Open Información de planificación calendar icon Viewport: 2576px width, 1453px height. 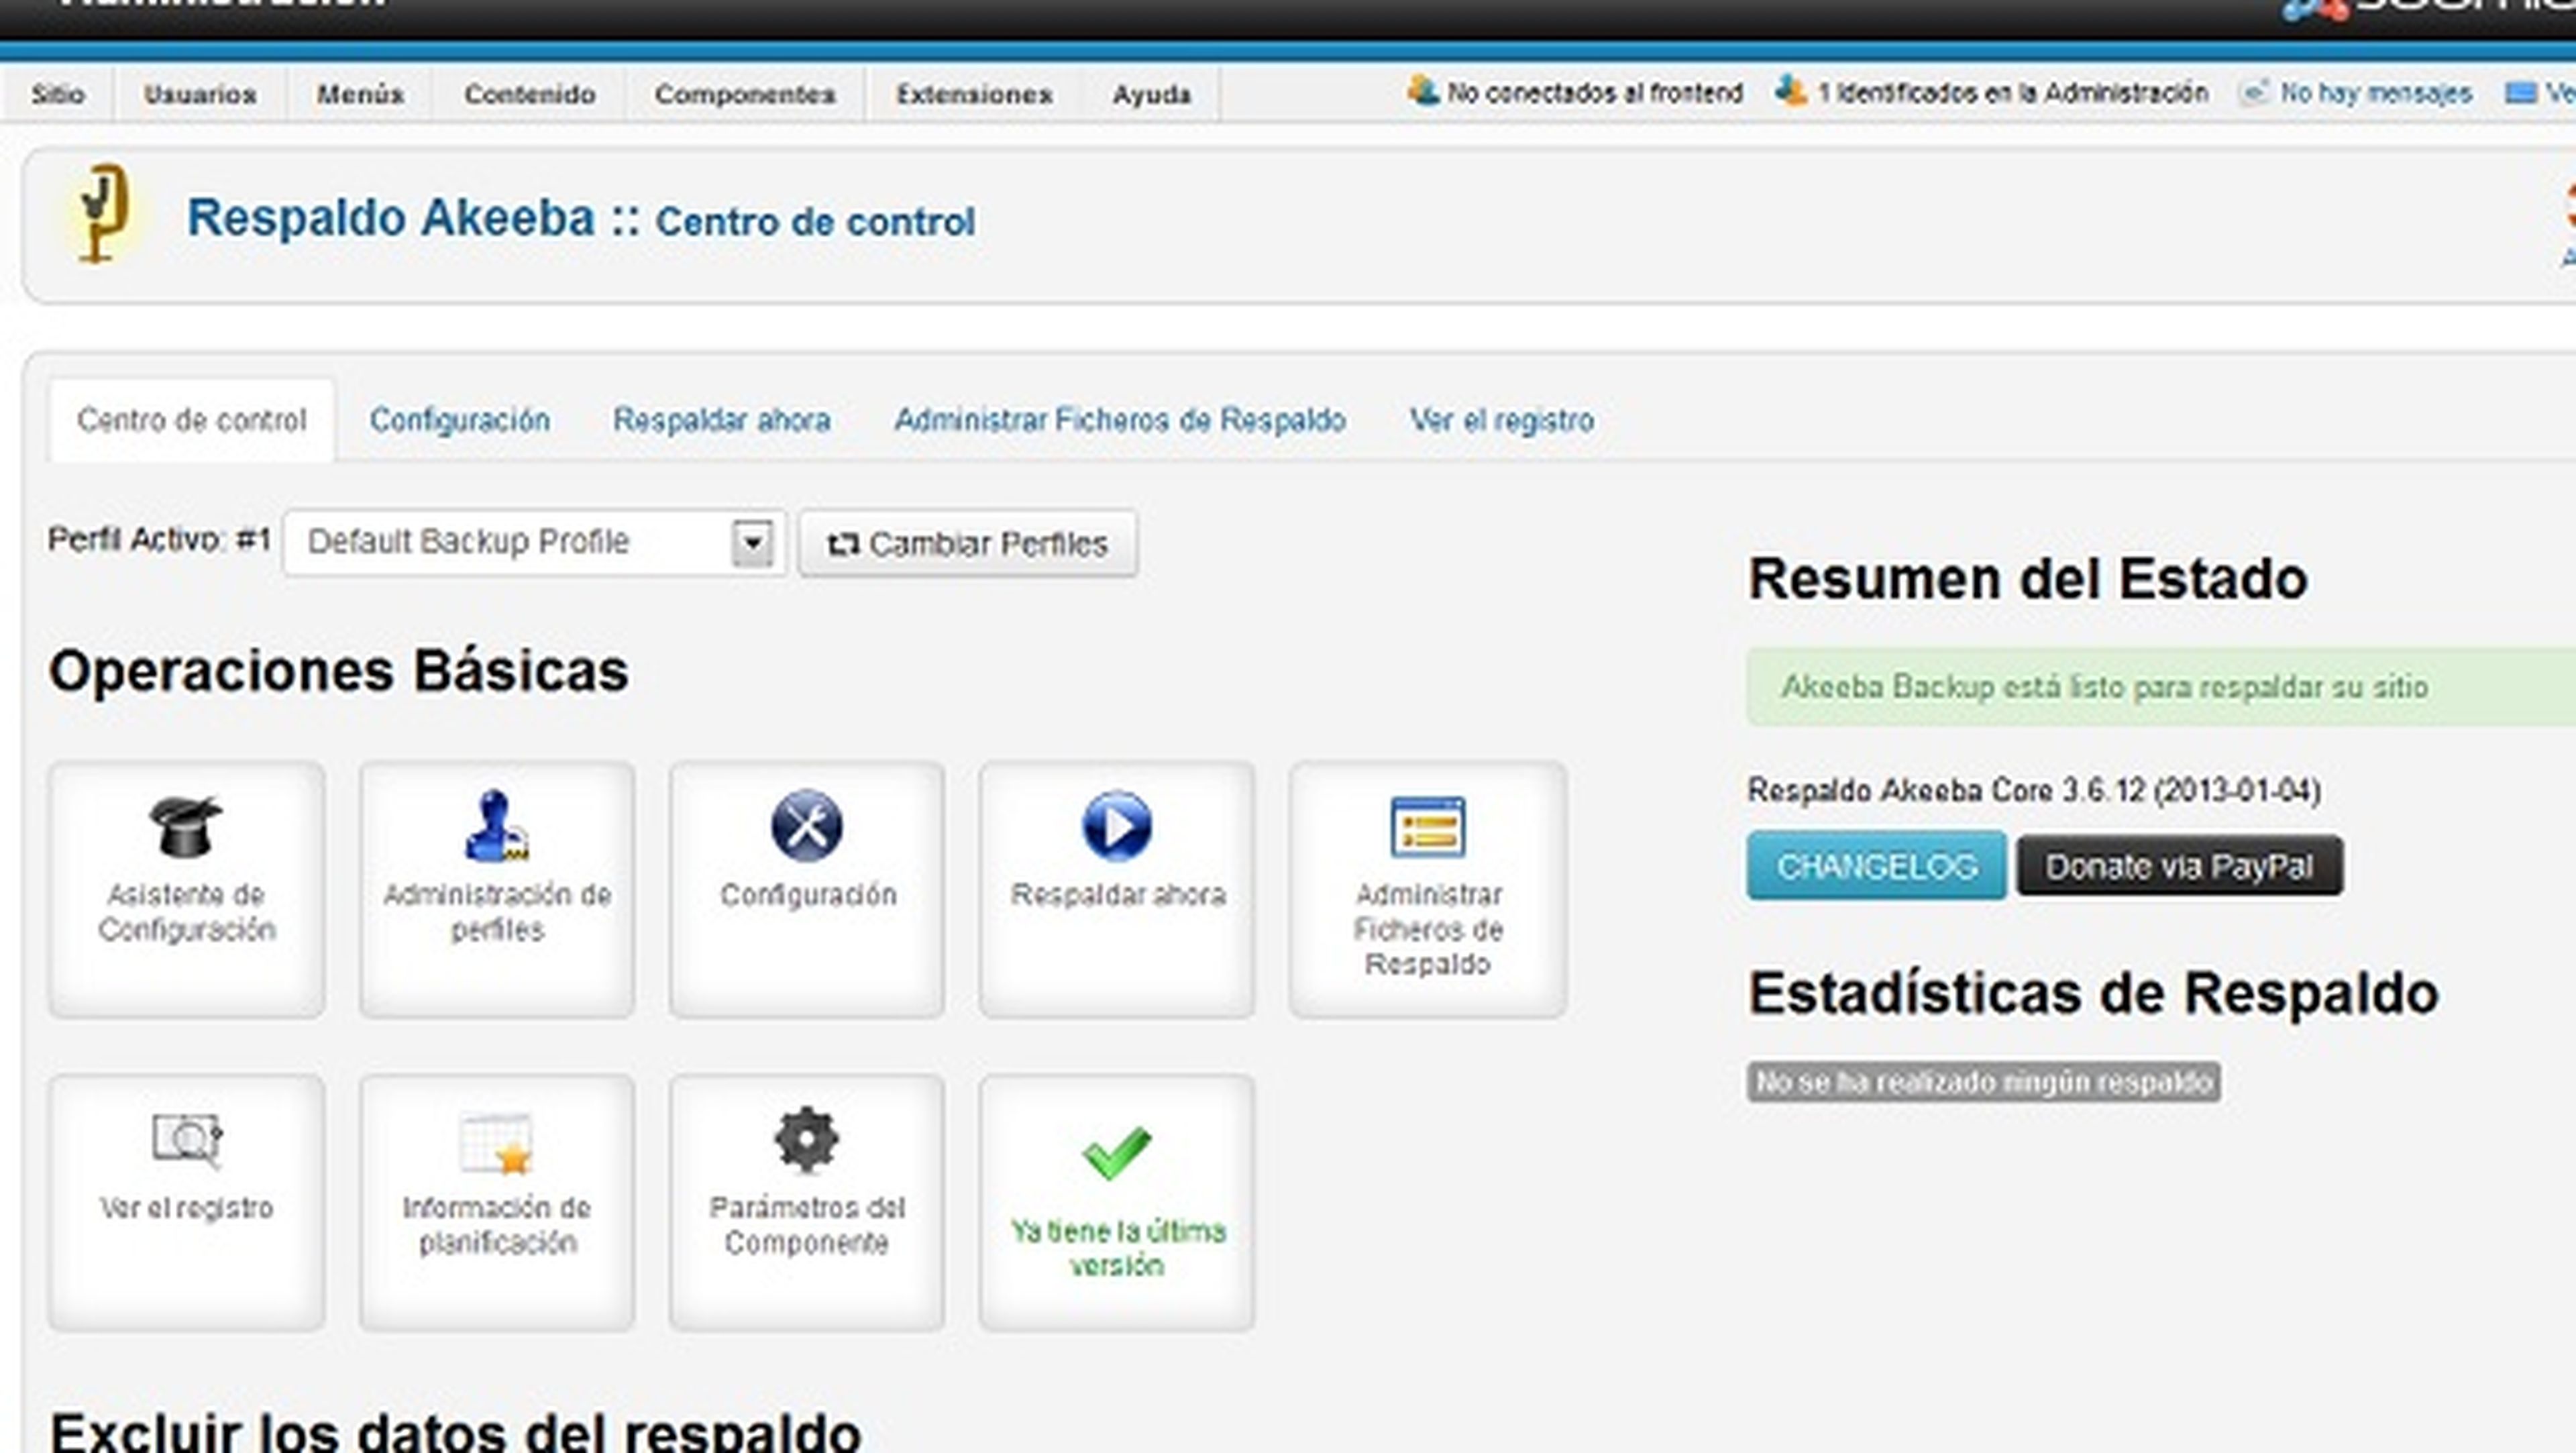(496, 1142)
